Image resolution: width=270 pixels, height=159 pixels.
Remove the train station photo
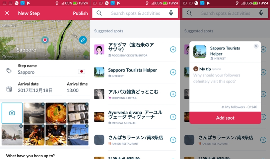pos(87,126)
